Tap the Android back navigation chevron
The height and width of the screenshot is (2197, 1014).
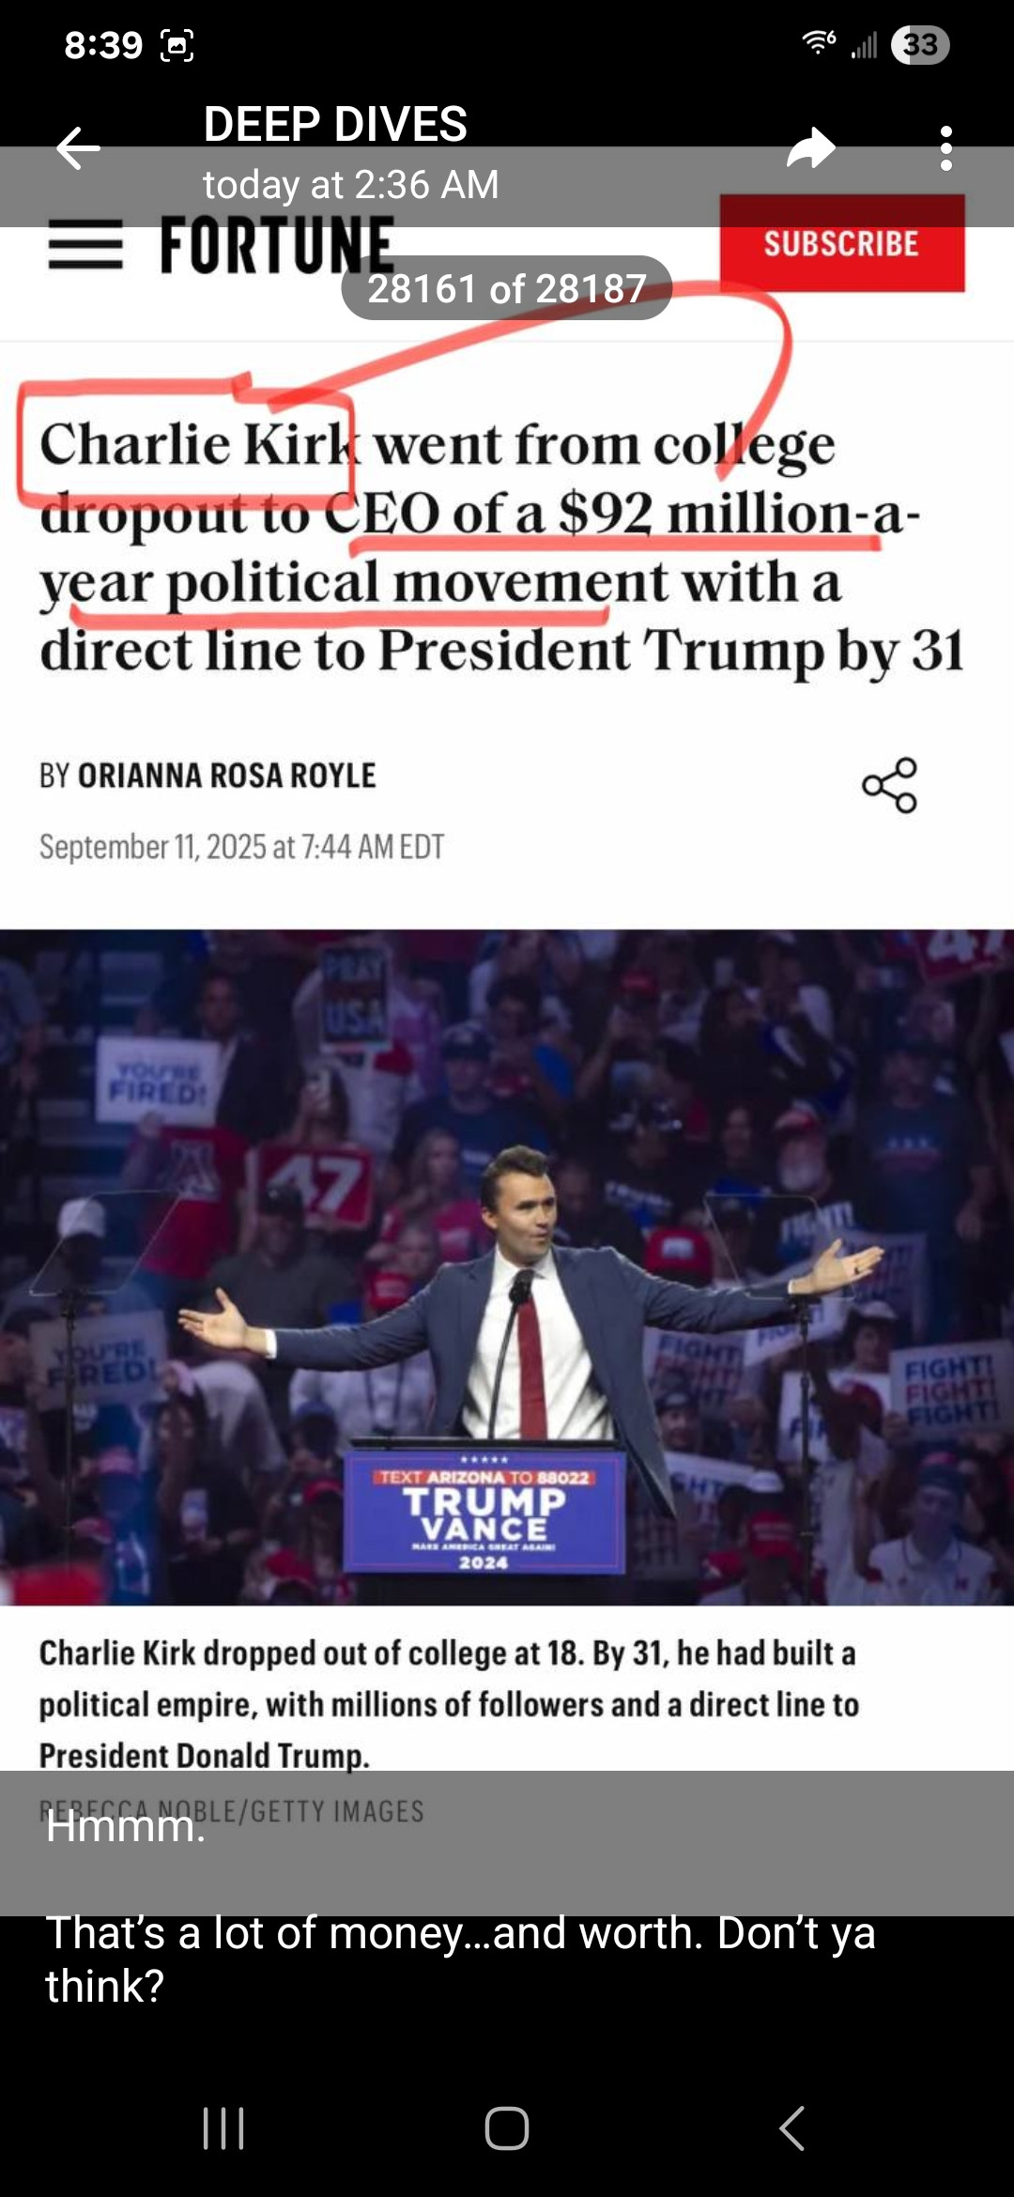tap(792, 2128)
